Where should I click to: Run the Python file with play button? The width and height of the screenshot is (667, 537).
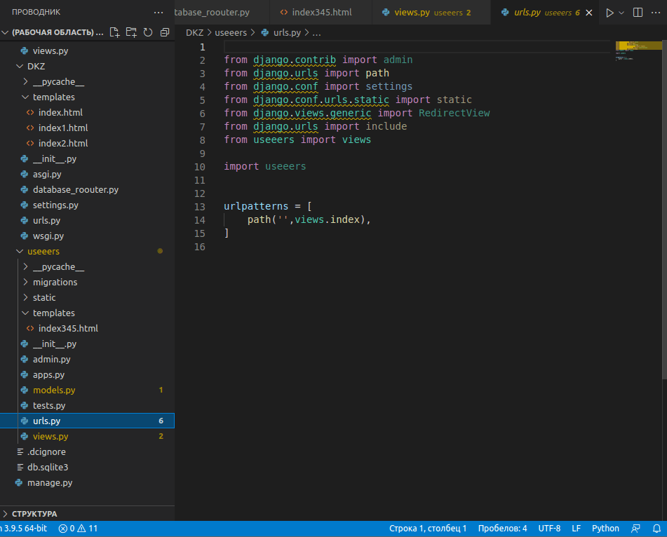click(609, 13)
